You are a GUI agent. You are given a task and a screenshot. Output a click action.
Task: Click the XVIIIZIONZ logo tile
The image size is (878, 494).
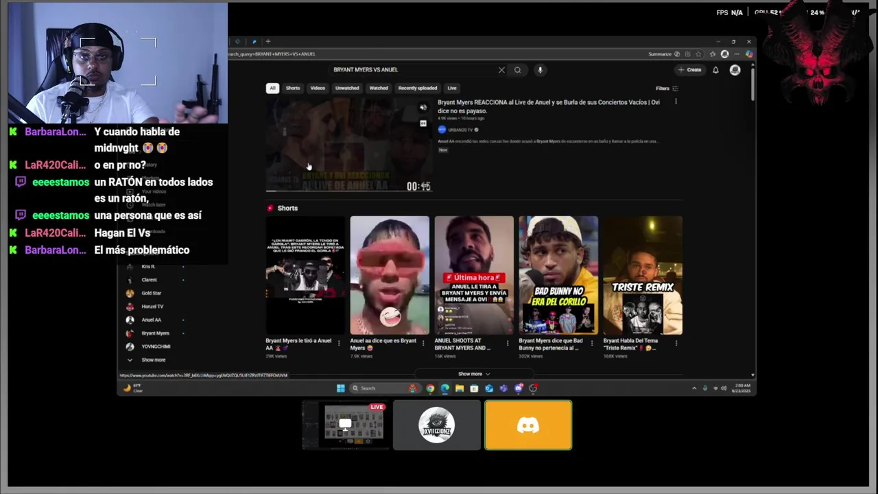pos(437,425)
